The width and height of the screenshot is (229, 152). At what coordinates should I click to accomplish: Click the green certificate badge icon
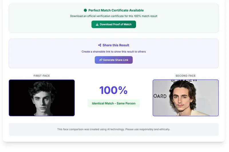click(x=85, y=10)
